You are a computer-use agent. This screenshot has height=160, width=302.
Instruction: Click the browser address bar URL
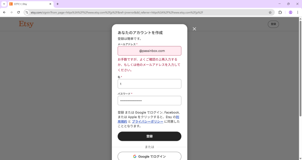point(117,12)
